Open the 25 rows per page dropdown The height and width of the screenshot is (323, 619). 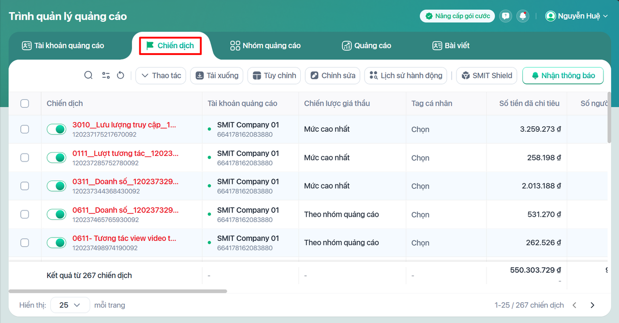point(70,305)
